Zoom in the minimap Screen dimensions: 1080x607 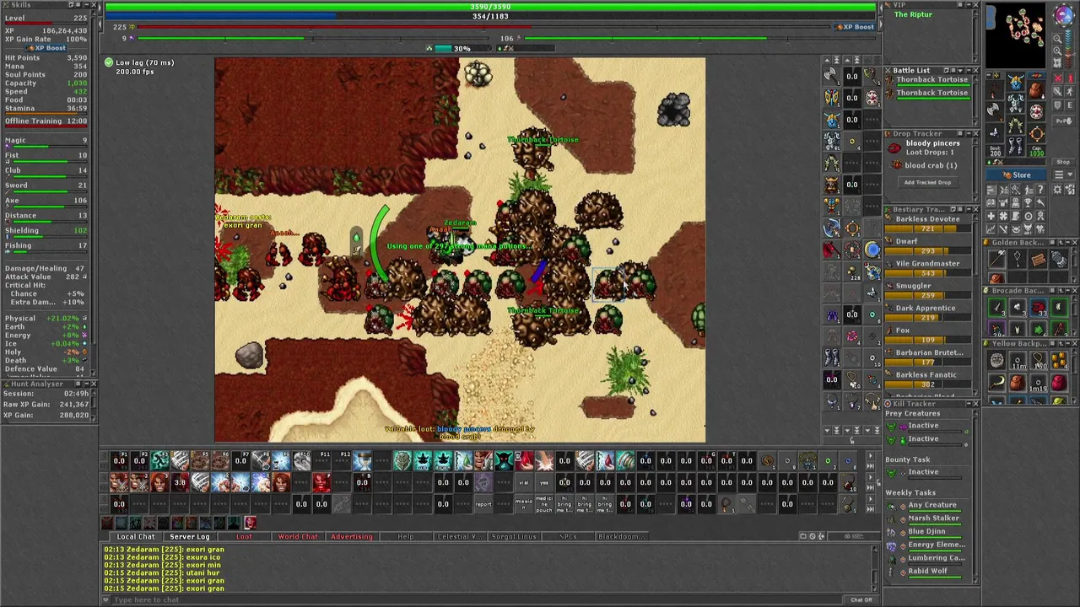coord(1057,51)
